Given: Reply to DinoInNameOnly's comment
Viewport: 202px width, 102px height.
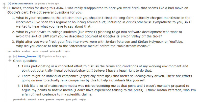Looking at the screenshot, I should click(x=67, y=51).
